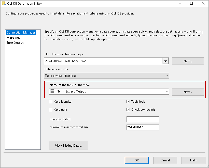The height and width of the screenshot is (168, 209).
Task: Click New next to table name
Action: coord(188,92)
